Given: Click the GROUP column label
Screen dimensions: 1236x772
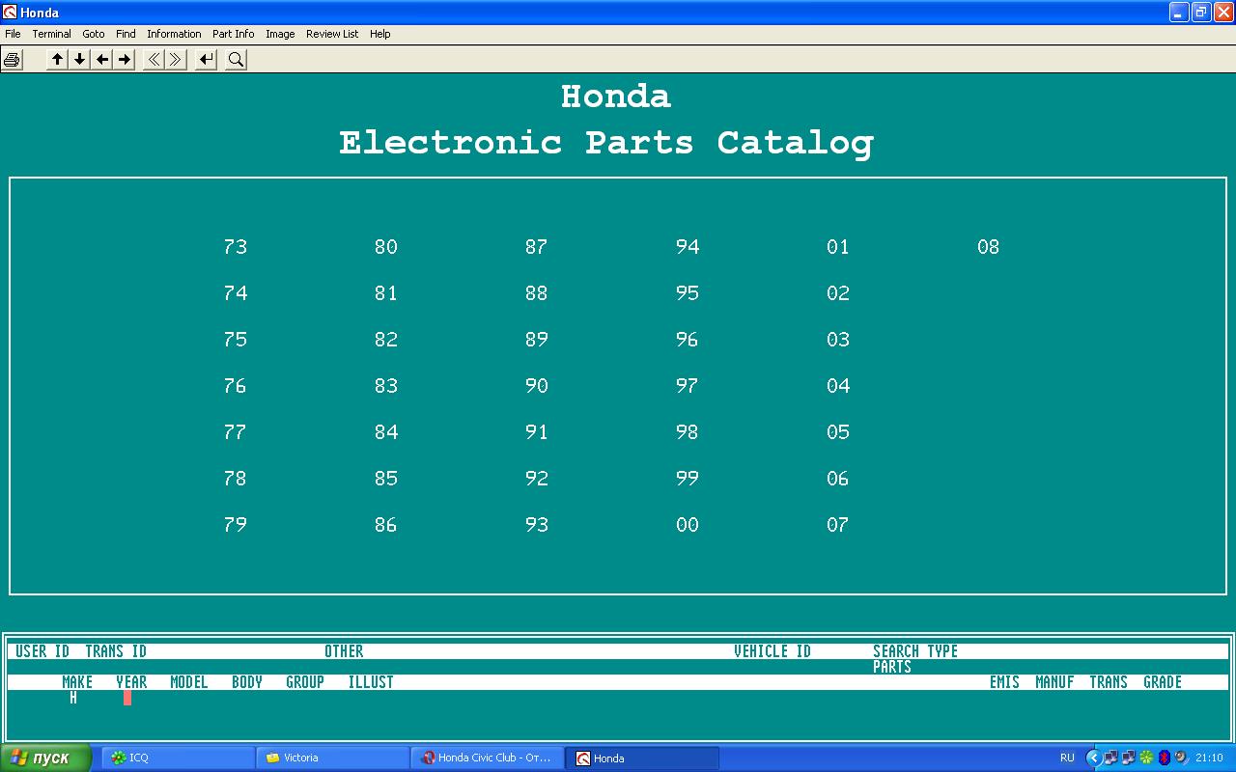Looking at the screenshot, I should pos(305,682).
